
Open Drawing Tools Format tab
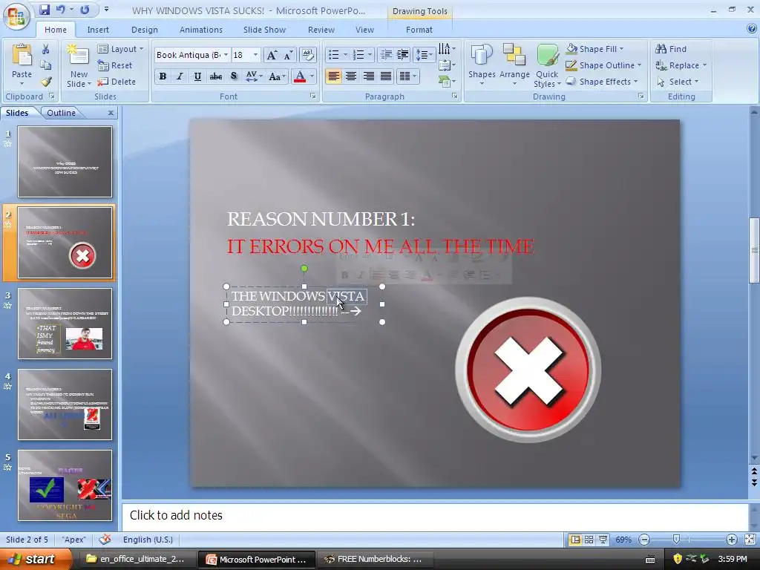[419, 30]
